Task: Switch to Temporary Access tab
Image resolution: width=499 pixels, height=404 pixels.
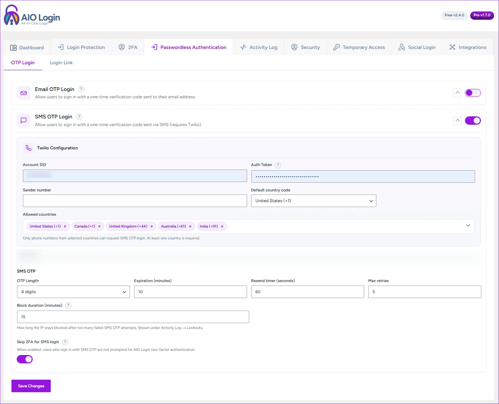Action: 359,47
